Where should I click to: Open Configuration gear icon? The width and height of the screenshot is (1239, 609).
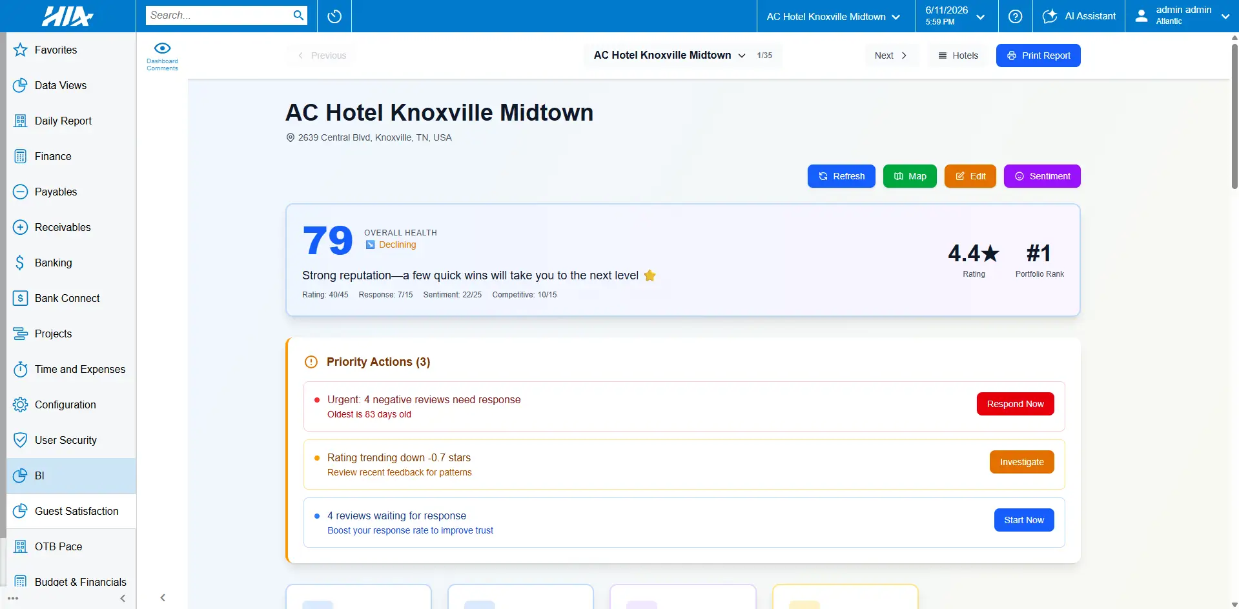21,404
